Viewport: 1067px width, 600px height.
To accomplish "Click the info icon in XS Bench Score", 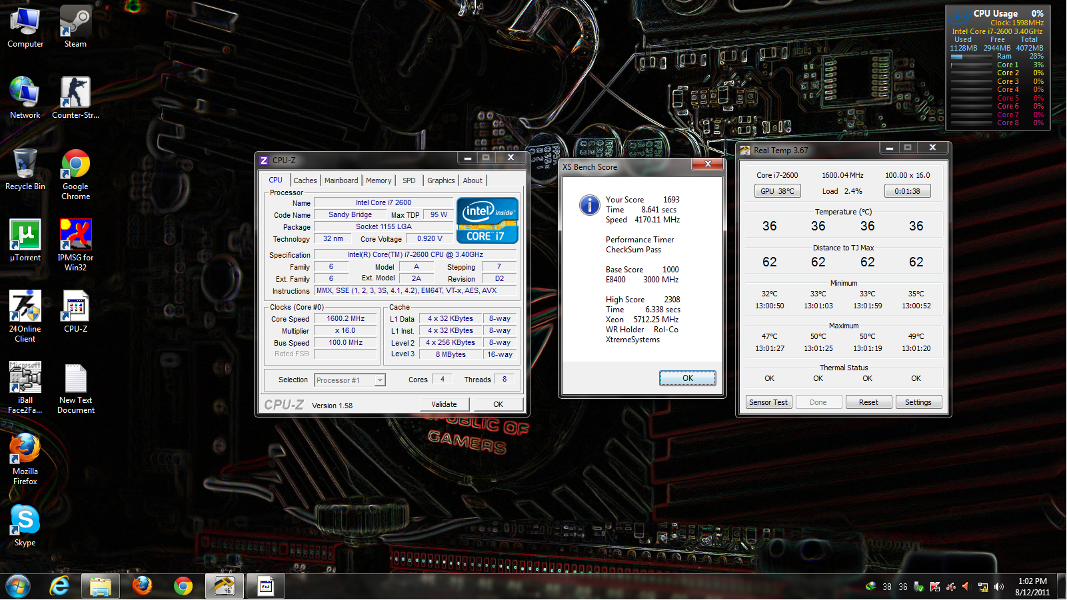I will tap(590, 204).
